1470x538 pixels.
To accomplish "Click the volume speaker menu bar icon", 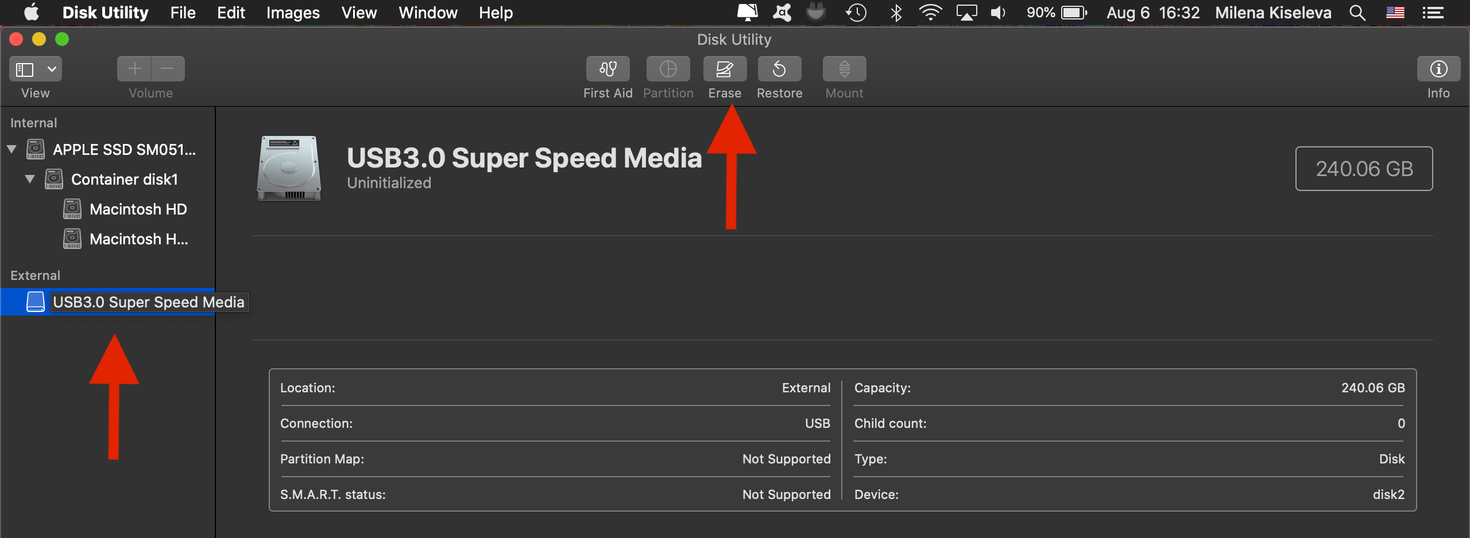I will point(999,13).
